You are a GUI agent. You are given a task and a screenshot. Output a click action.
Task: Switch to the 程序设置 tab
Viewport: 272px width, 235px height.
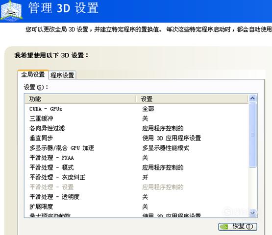click(62, 75)
